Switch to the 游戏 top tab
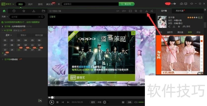Viewport: 207px width, 106px height. point(40,4)
